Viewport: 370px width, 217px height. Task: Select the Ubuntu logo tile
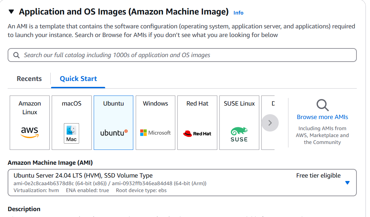point(113,133)
